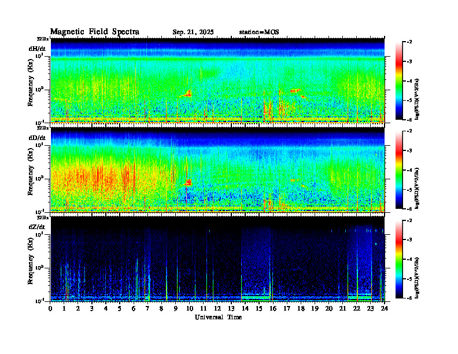Click time axis tick label "19"

tap(315, 308)
